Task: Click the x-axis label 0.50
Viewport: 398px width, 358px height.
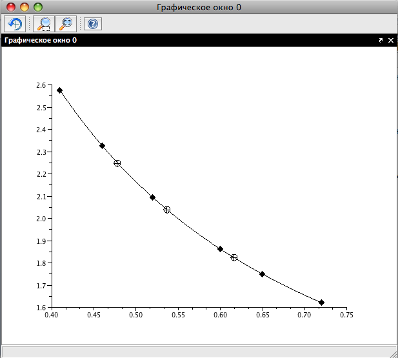Action: (x=136, y=315)
